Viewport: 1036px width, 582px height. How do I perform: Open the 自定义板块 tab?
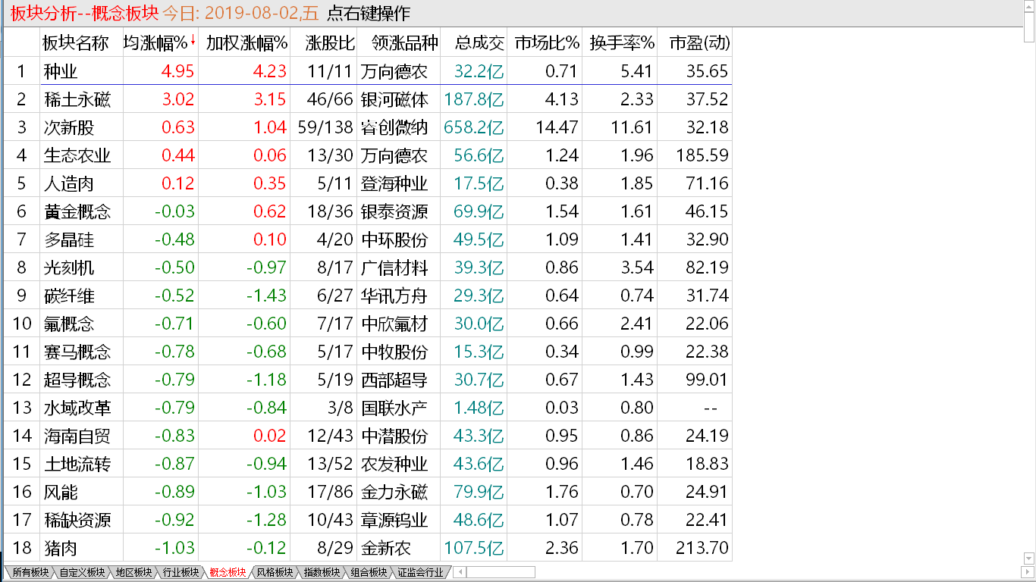82,572
